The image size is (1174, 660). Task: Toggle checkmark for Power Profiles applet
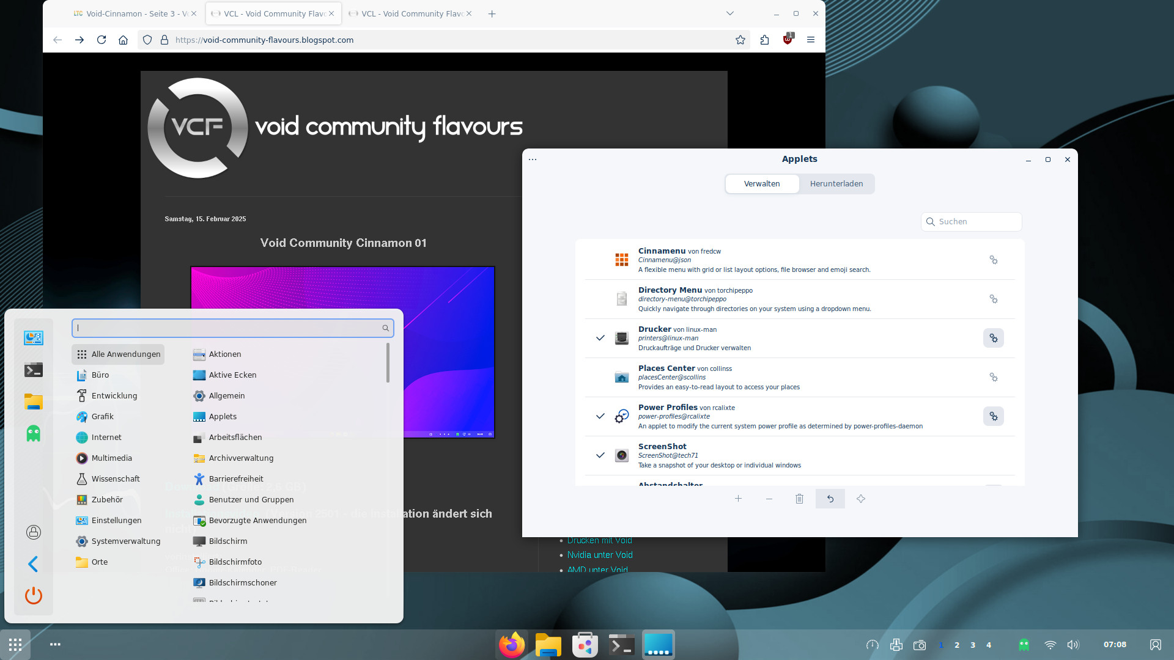click(600, 416)
